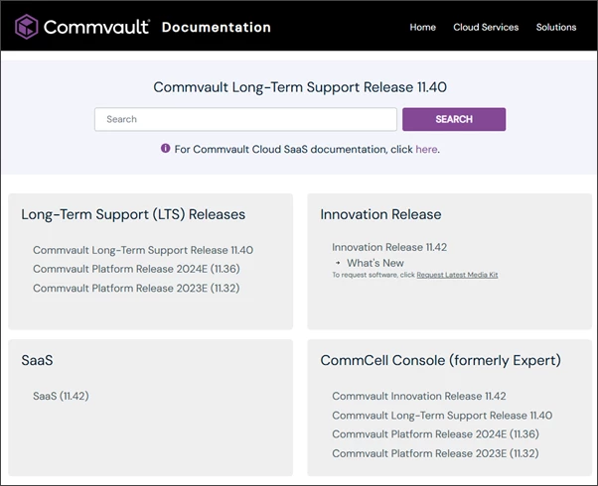Open Platform Release 2023E (11.32) under CommCell Console
The image size is (598, 486).
coord(435,453)
